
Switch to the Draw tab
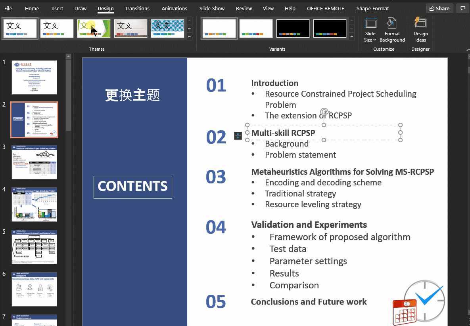(81, 8)
